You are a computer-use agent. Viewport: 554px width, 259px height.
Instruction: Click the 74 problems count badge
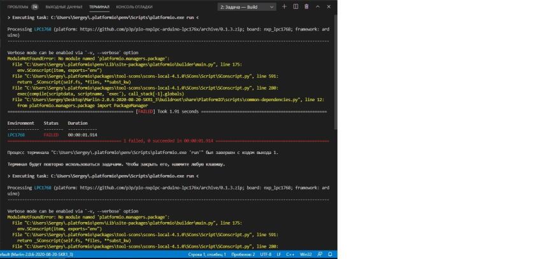point(34,7)
